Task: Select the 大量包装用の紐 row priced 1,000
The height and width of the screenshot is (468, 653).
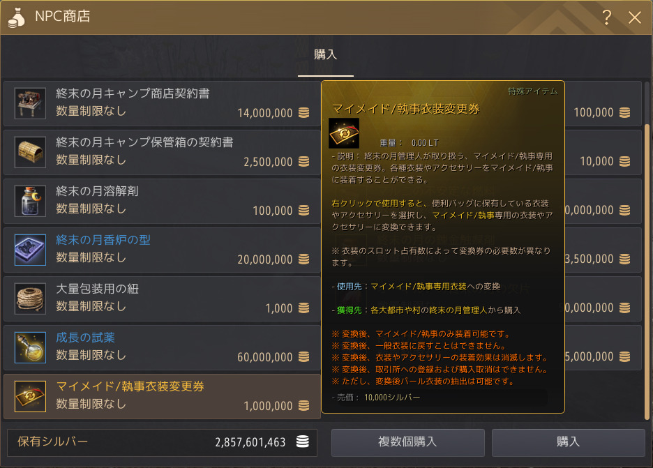Action: click(x=162, y=299)
